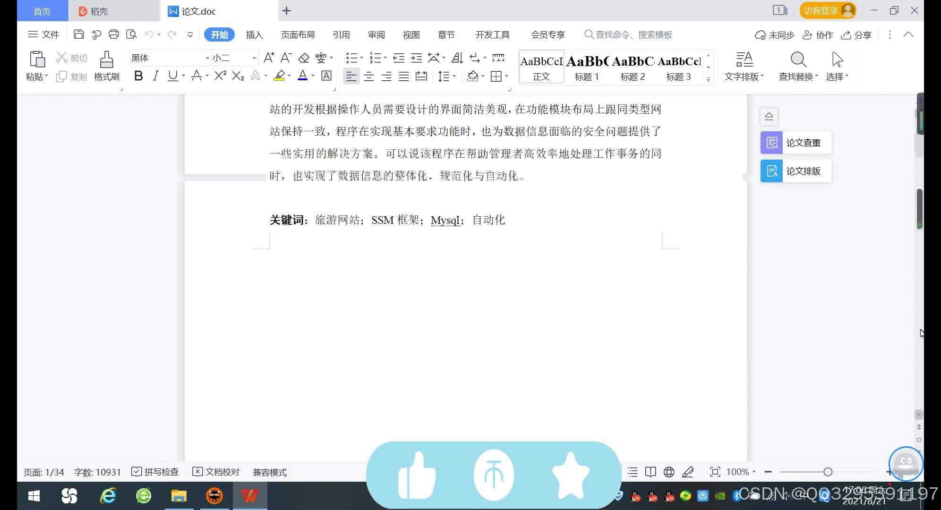Click the character border A icon
The image size is (941, 510).
pos(326,76)
